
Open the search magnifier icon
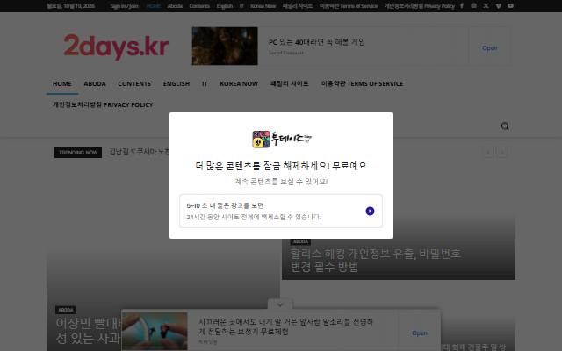pyautogui.click(x=505, y=126)
